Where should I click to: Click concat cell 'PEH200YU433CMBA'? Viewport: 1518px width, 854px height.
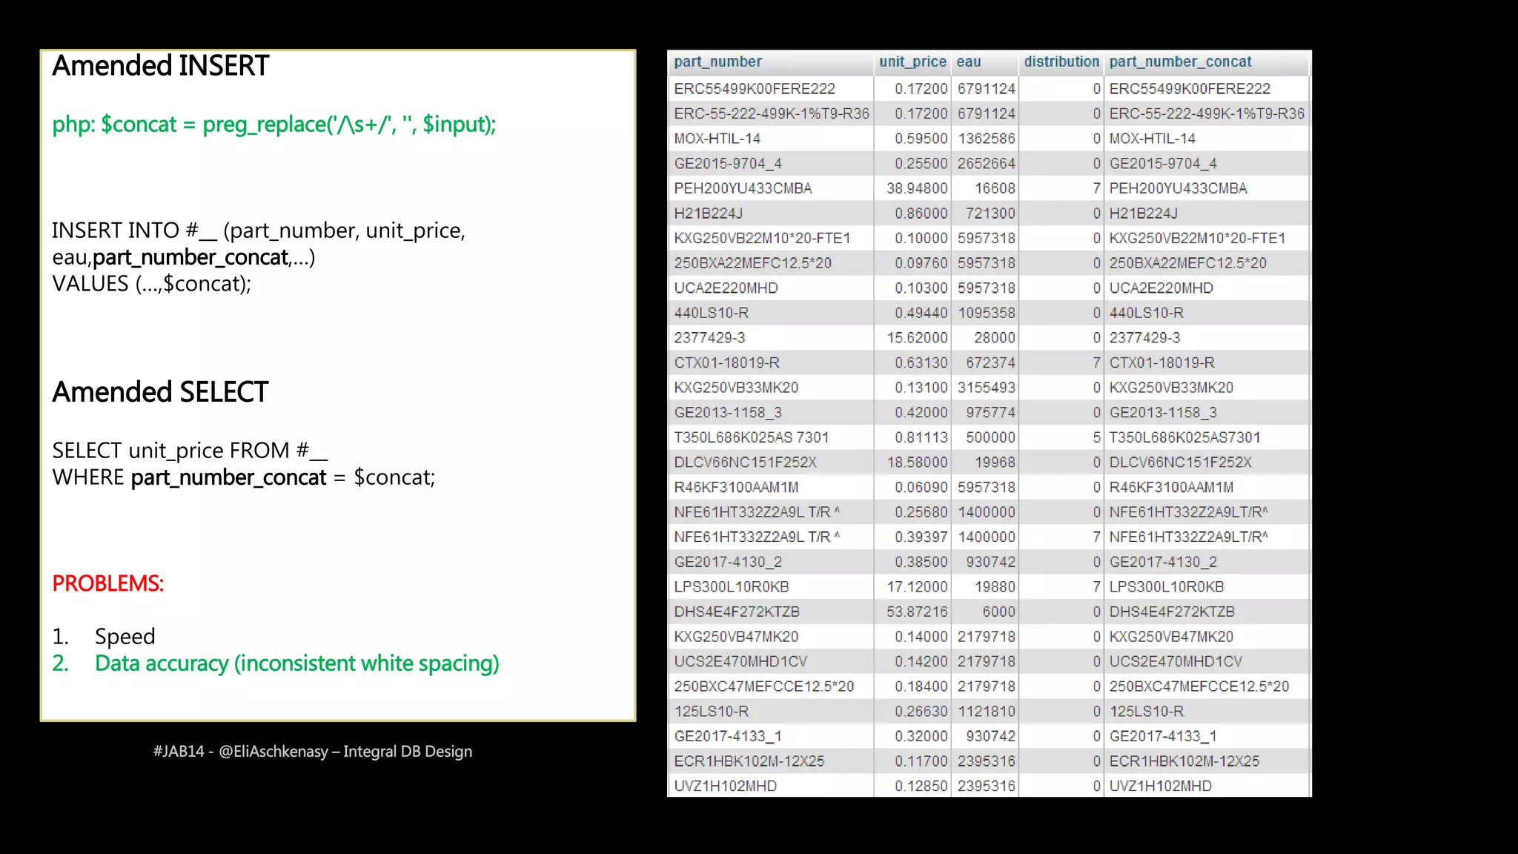(1178, 188)
